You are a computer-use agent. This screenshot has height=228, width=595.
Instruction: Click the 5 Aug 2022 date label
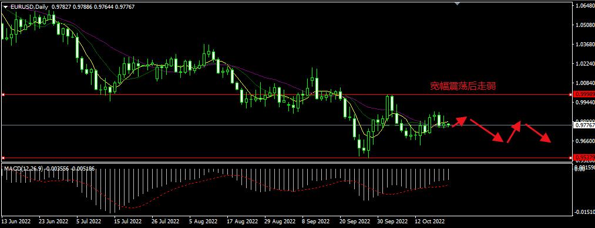[x=203, y=221]
